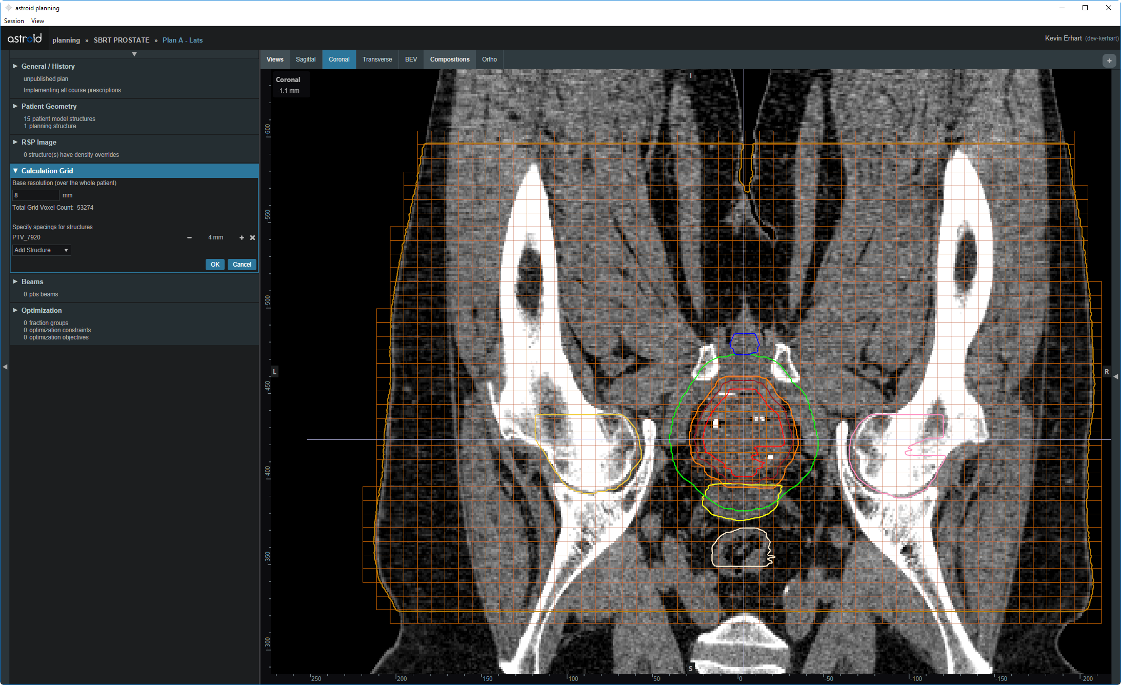
Task: Click SBRT PROSTATE breadcrumb link
Action: [x=122, y=40]
